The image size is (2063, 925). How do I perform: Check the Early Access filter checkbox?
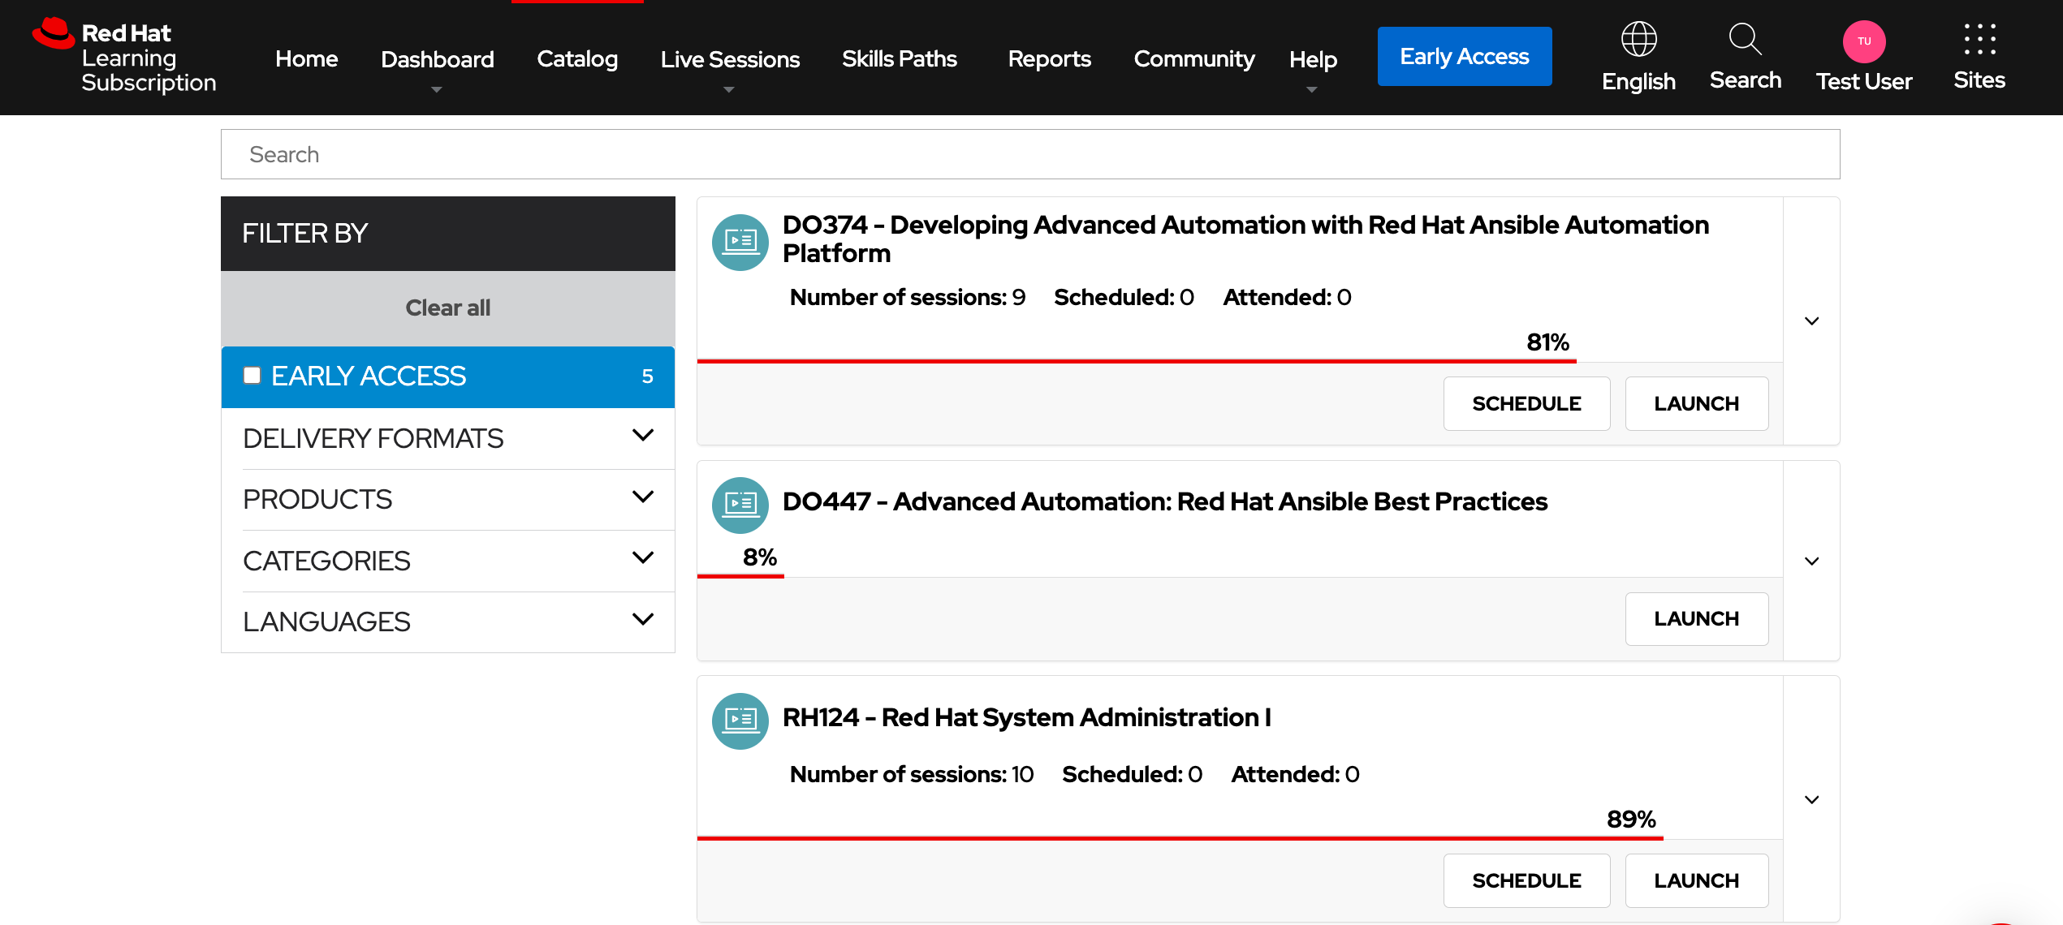(x=252, y=375)
